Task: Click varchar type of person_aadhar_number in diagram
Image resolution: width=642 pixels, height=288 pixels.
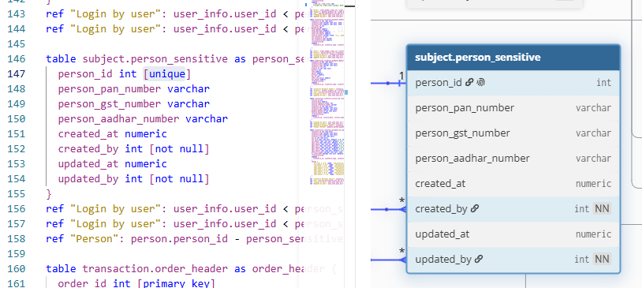Action: (x=593, y=159)
